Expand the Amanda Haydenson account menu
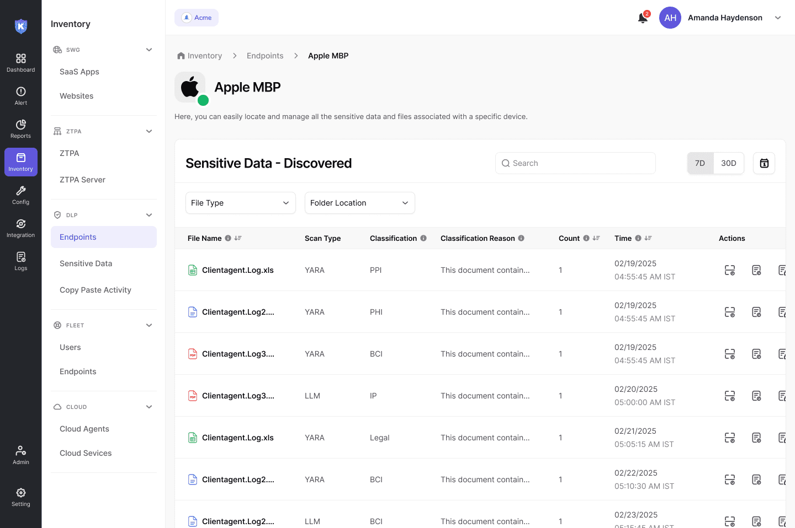Viewport: 795px width, 528px height. [778, 18]
